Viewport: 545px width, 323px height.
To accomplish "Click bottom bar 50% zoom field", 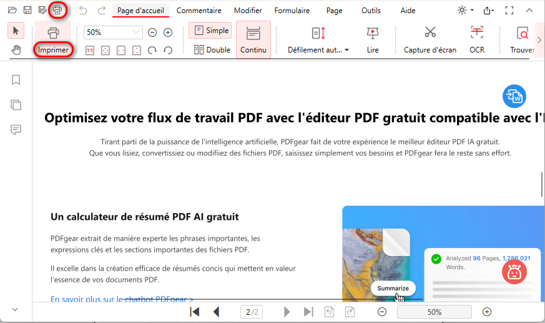I will click(x=435, y=312).
